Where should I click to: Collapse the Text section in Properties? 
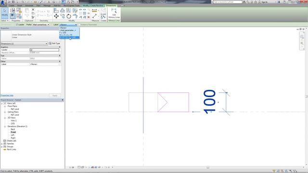coord(60,56)
